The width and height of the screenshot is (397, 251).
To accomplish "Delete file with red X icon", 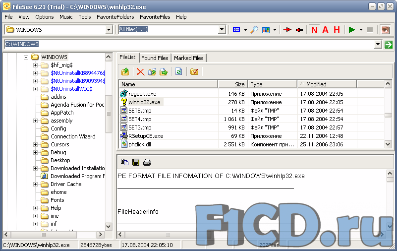I will 141,72.
